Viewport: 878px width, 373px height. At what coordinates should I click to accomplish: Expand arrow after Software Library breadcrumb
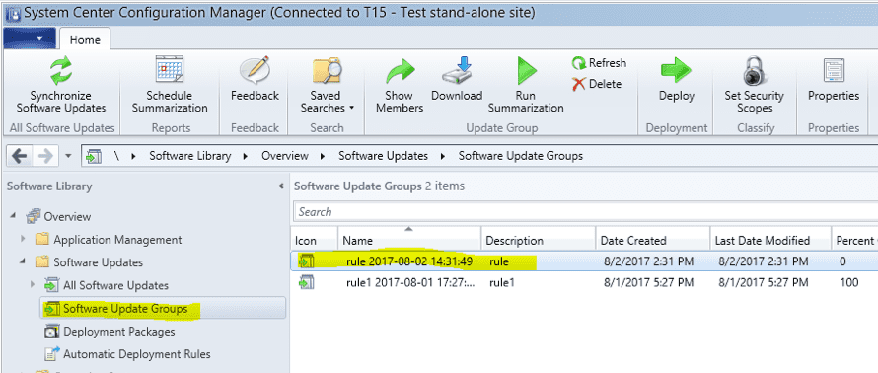click(x=247, y=156)
